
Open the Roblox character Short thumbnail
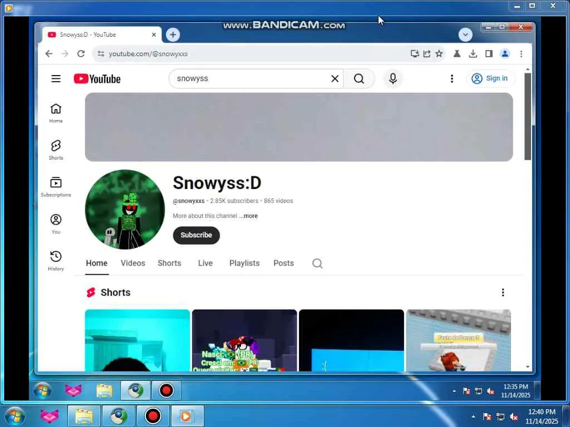[x=459, y=341]
